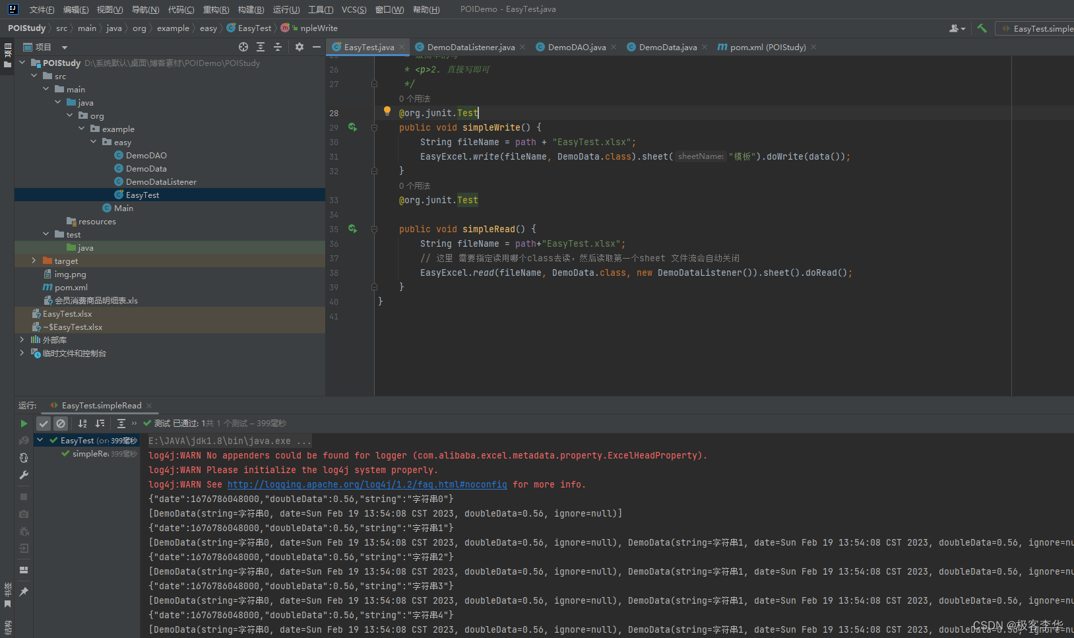Click run gutter icon beside simpleWrite method

(x=353, y=127)
